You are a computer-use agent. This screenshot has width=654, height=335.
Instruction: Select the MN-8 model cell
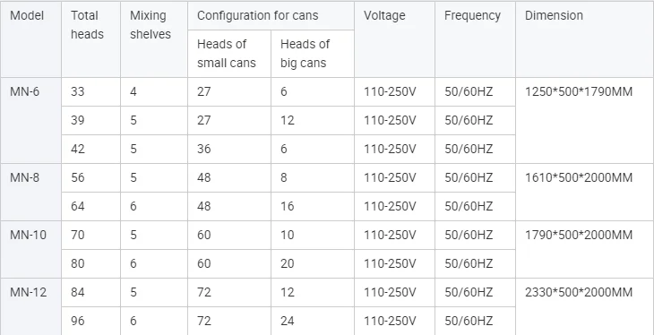coord(30,192)
